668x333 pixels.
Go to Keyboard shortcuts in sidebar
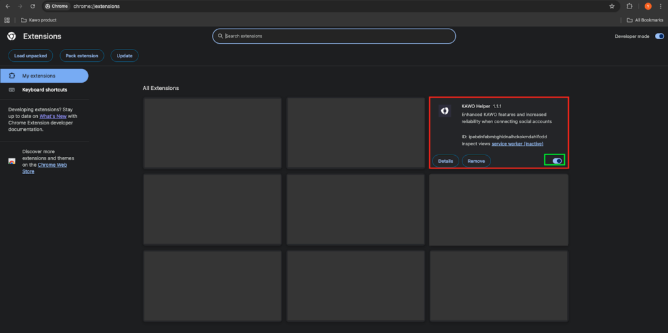point(44,89)
